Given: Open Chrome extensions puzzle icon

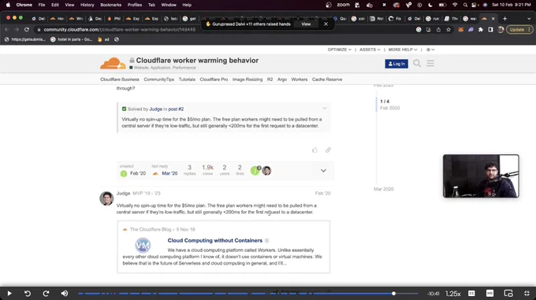Looking at the screenshot, I should point(481,30).
